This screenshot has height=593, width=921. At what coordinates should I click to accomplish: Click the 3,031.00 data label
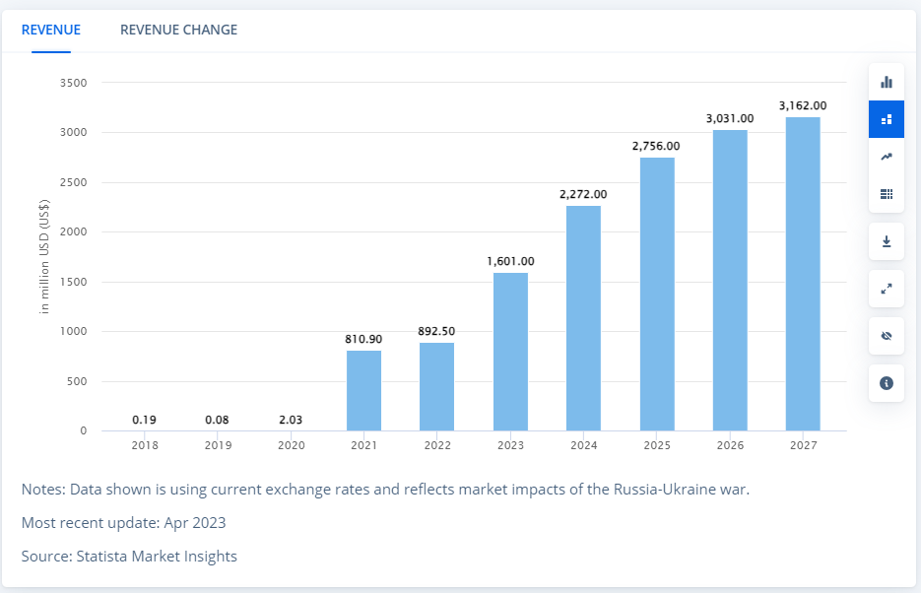click(x=730, y=118)
